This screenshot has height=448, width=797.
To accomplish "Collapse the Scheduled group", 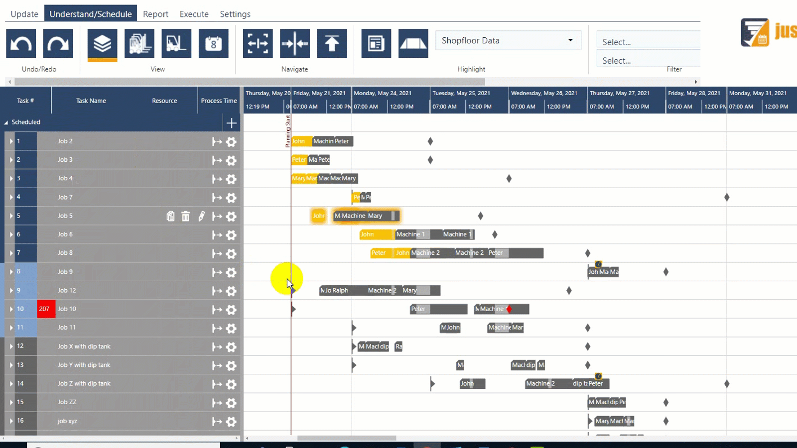I will 6,122.
